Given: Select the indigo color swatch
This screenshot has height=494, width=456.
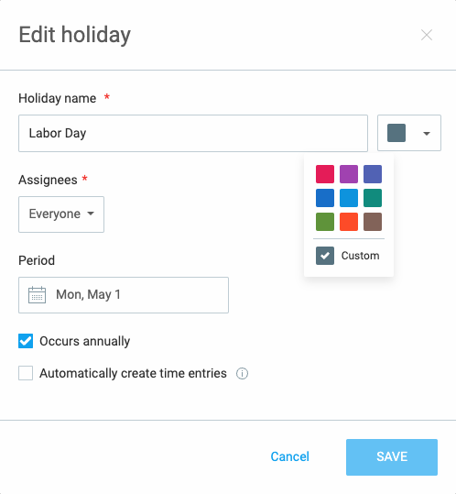Looking at the screenshot, I should 373,174.
